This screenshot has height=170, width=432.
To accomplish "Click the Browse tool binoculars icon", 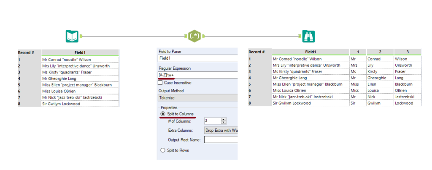I will pos(308,36).
